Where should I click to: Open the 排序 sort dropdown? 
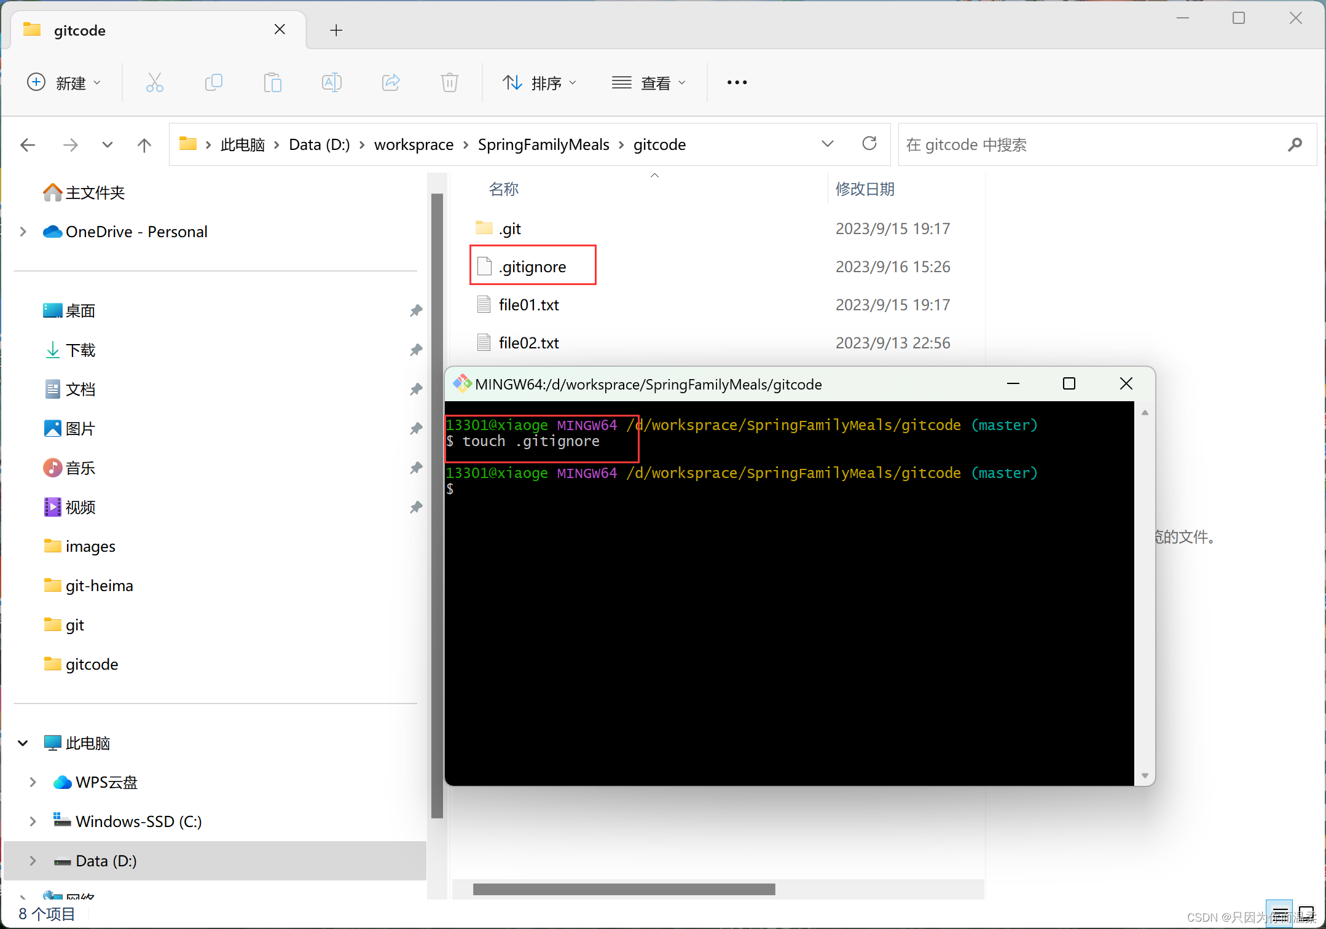coord(539,82)
